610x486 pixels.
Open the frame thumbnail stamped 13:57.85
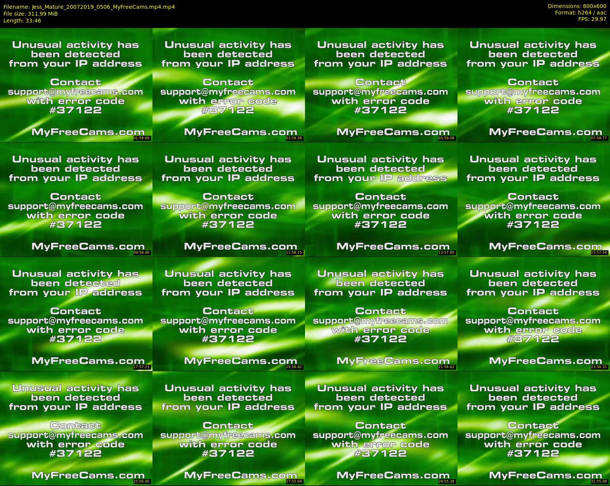click(x=381, y=199)
